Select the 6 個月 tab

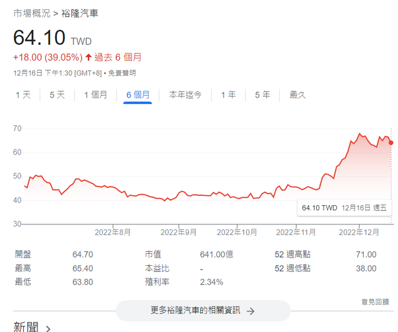138,95
